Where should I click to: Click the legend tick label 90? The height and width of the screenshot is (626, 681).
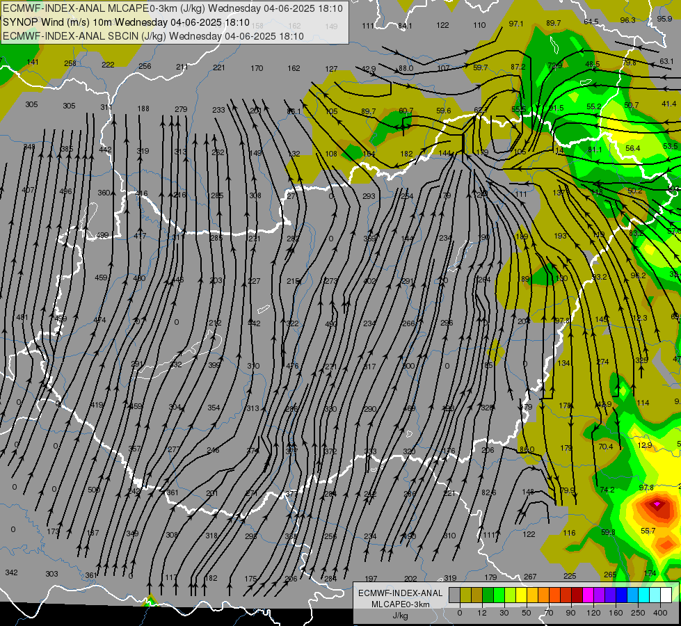click(570, 613)
